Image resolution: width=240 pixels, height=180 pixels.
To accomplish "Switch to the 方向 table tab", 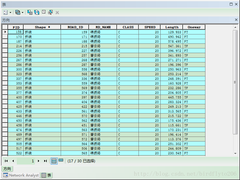I will pyautogui.click(x=7, y=169).
